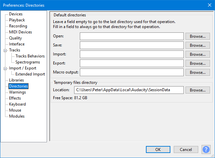Browse for the temporary files location
The width and height of the screenshot is (215, 158).
(198, 90)
